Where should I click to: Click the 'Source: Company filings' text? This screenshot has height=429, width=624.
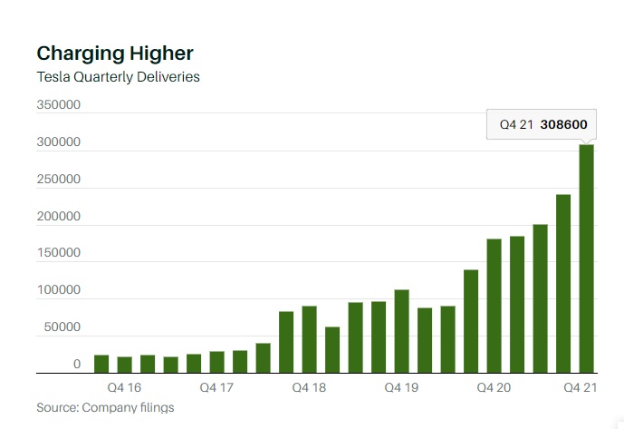pyautogui.click(x=105, y=407)
